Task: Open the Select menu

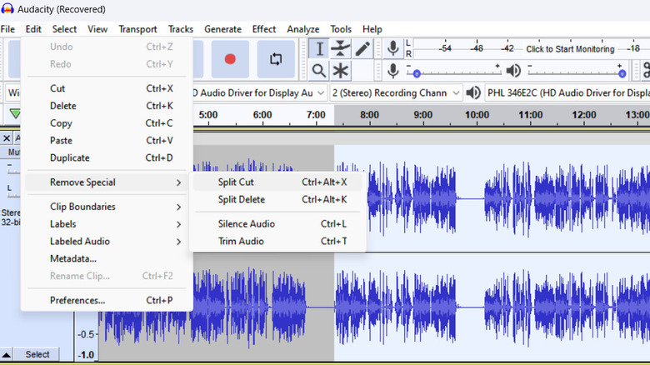Action: (64, 29)
